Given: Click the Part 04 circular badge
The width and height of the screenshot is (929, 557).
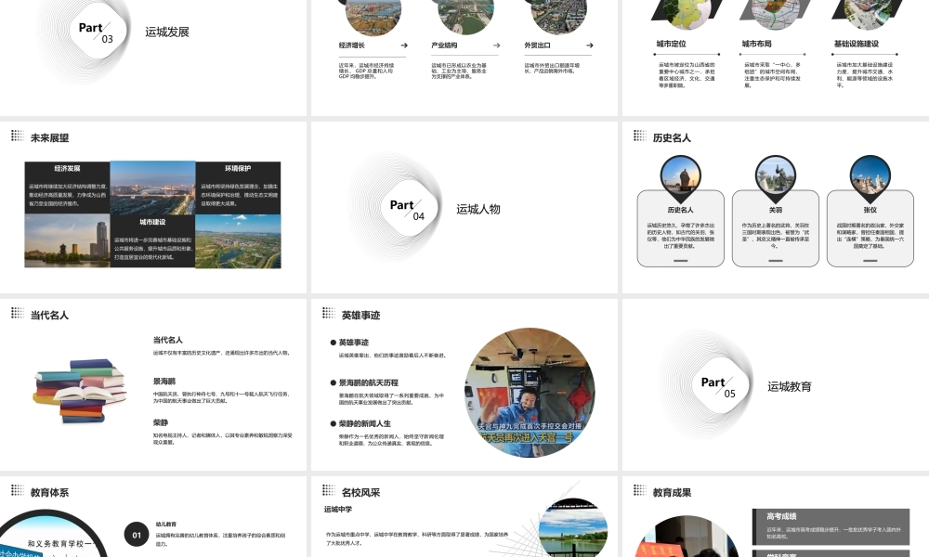Looking at the screenshot, I should 409,208.
